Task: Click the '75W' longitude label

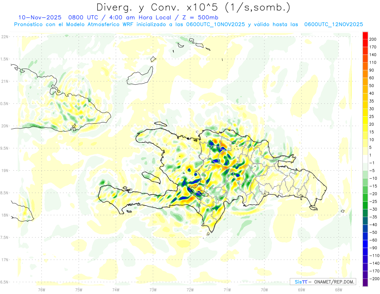Action: [x=79, y=290]
